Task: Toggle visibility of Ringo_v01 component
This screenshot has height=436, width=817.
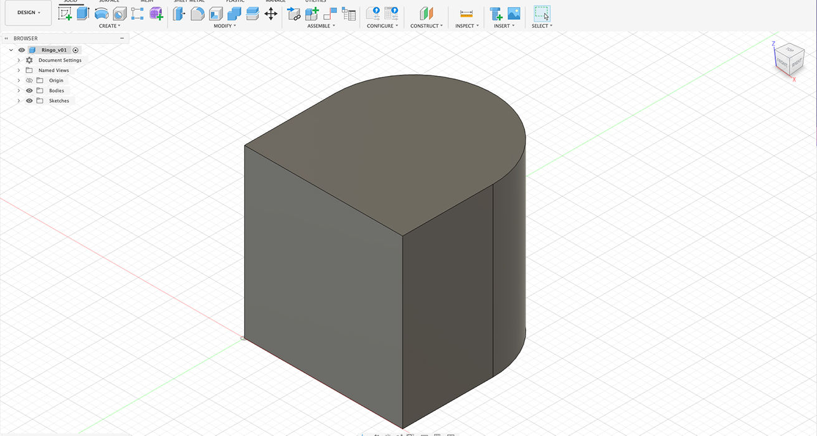Action: pyautogui.click(x=22, y=50)
